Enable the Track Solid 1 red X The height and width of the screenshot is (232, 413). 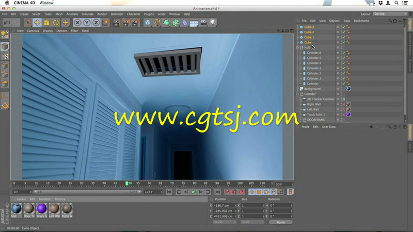click(344, 114)
